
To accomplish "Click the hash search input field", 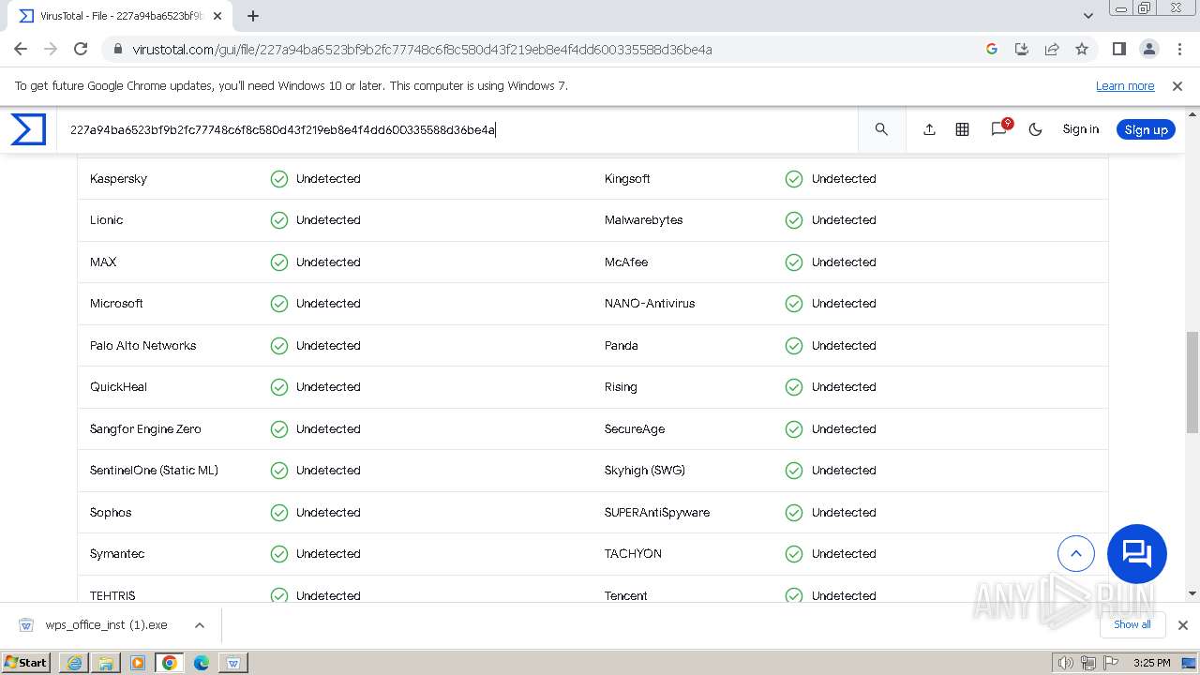I will 459,129.
